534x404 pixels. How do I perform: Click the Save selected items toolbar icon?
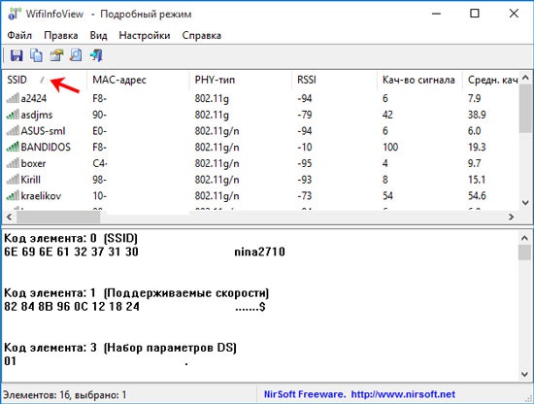(17, 54)
